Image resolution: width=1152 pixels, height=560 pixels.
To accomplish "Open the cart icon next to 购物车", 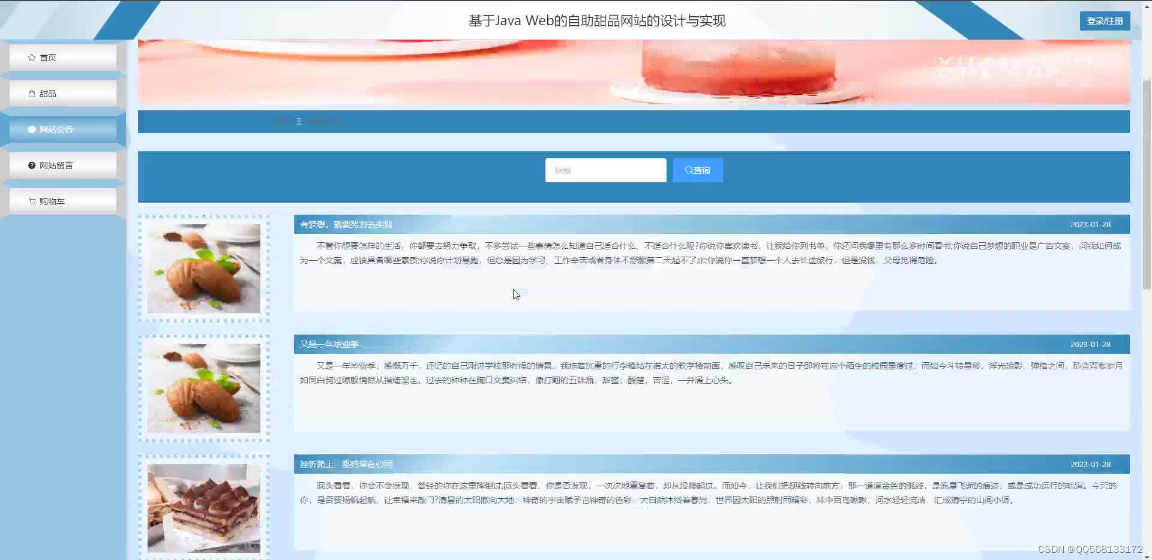I will coord(32,201).
